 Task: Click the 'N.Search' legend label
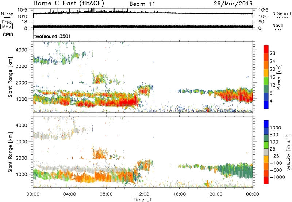point(282,13)
